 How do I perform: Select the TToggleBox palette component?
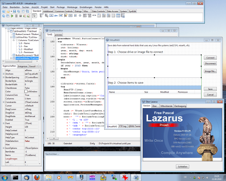click(70, 16)
